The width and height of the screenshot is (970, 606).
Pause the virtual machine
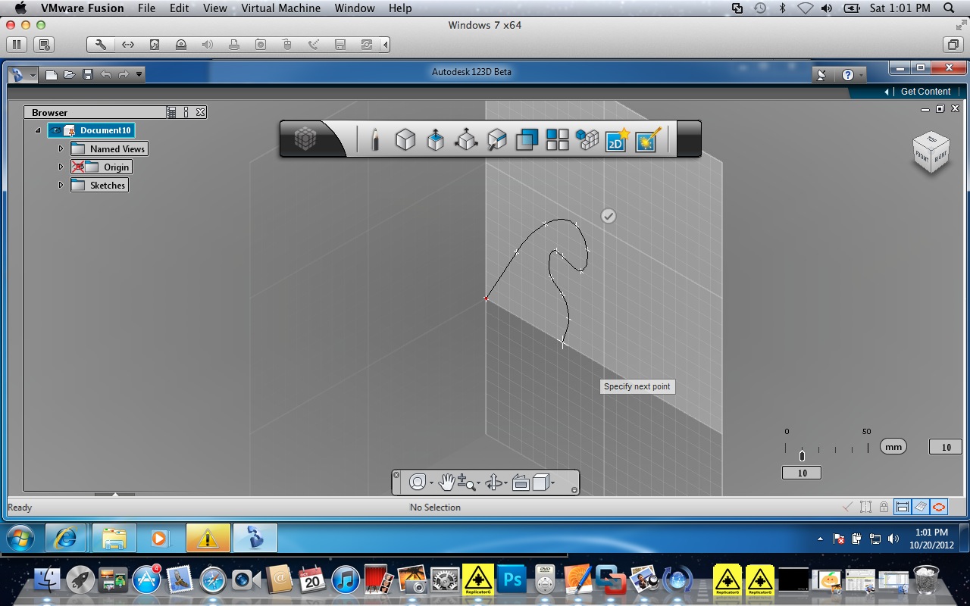click(17, 45)
